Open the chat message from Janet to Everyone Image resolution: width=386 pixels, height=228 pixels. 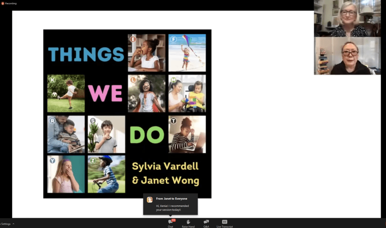[170, 204]
